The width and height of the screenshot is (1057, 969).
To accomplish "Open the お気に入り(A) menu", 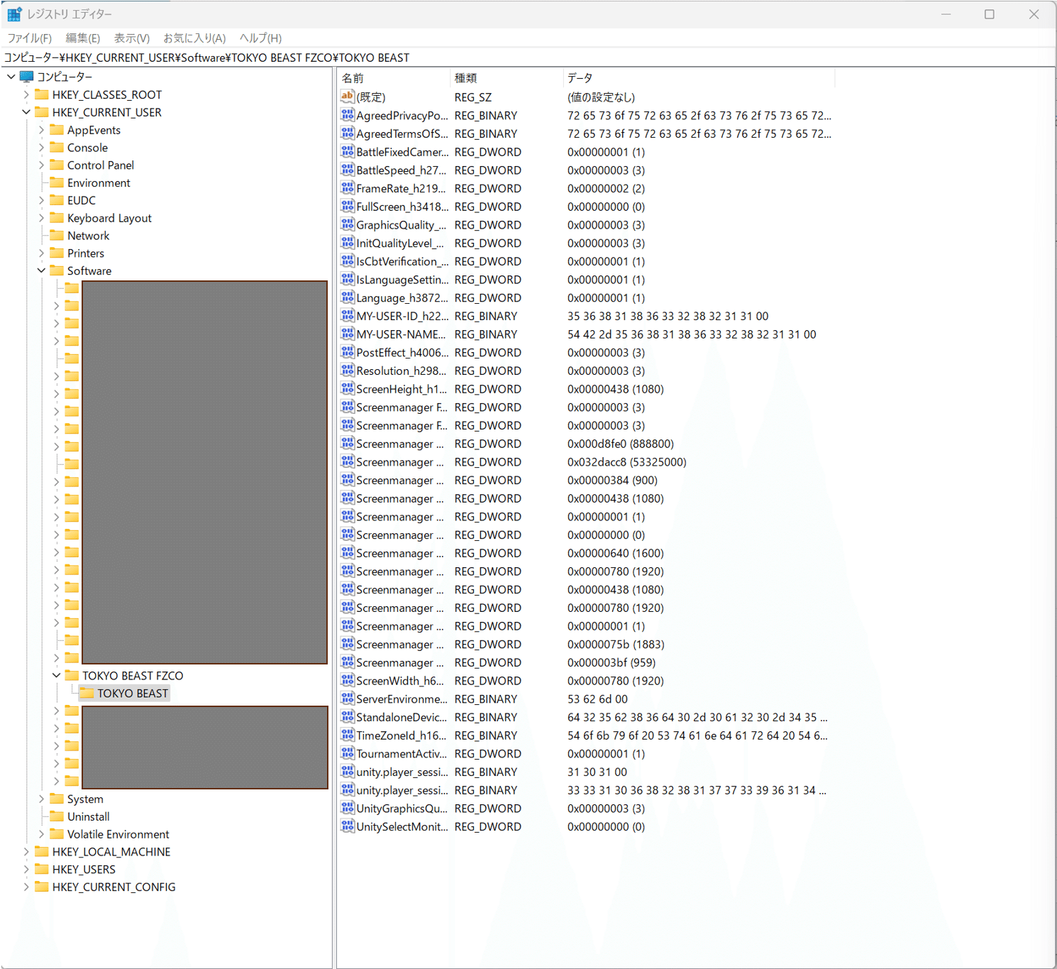I will 194,38.
